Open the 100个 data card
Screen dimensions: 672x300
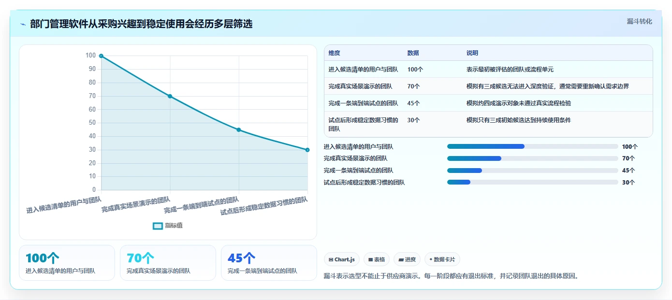coord(67,263)
